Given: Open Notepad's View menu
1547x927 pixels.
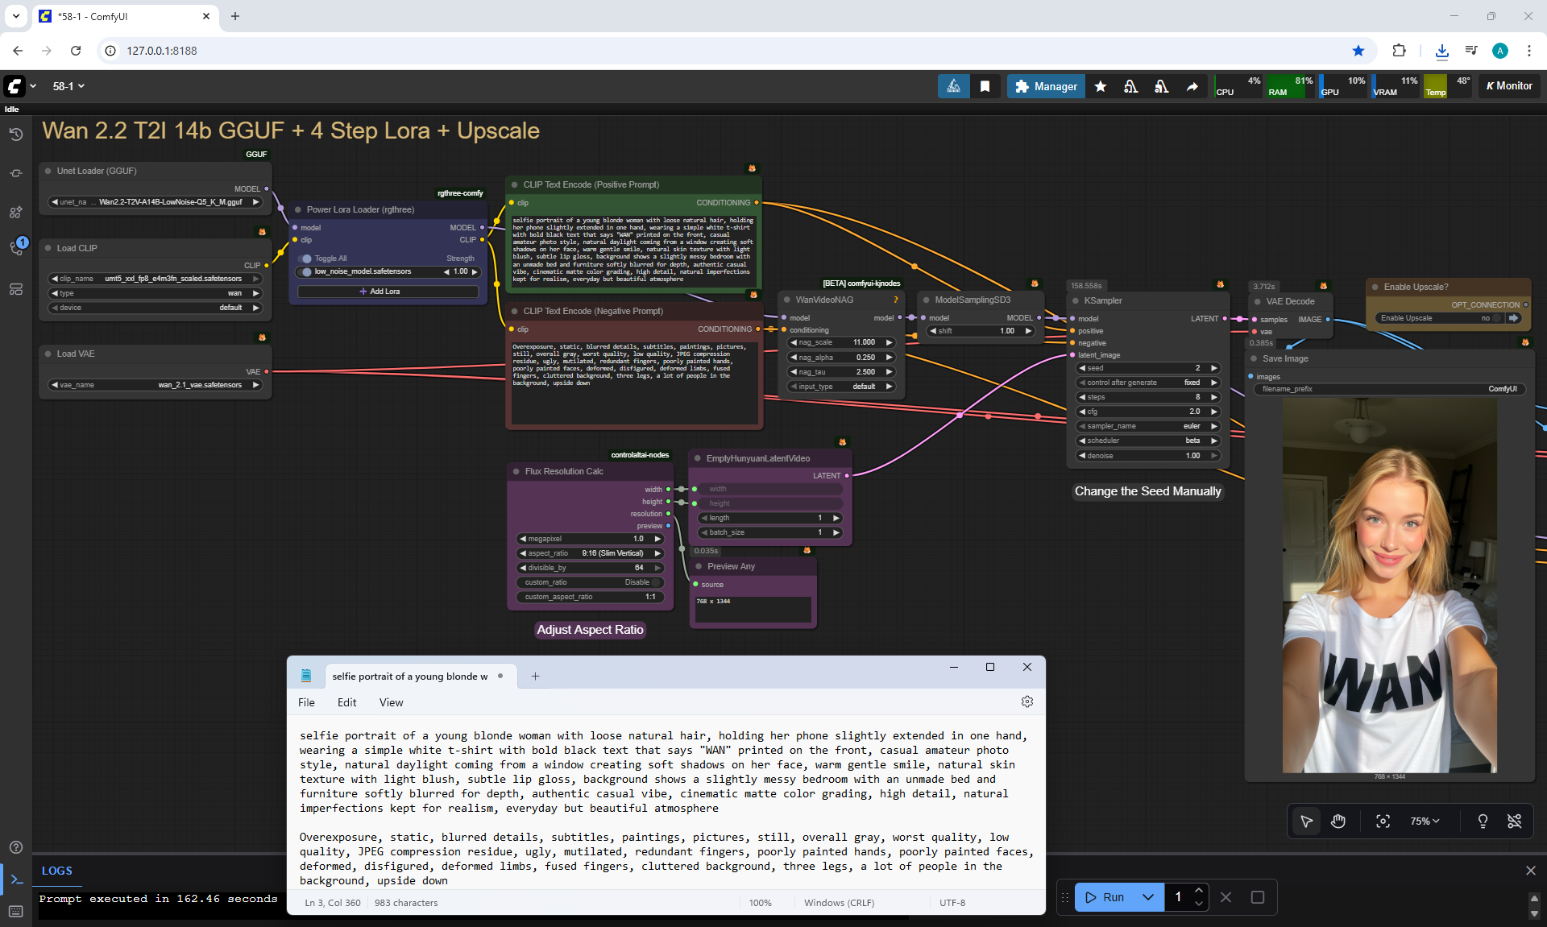Looking at the screenshot, I should 391,702.
